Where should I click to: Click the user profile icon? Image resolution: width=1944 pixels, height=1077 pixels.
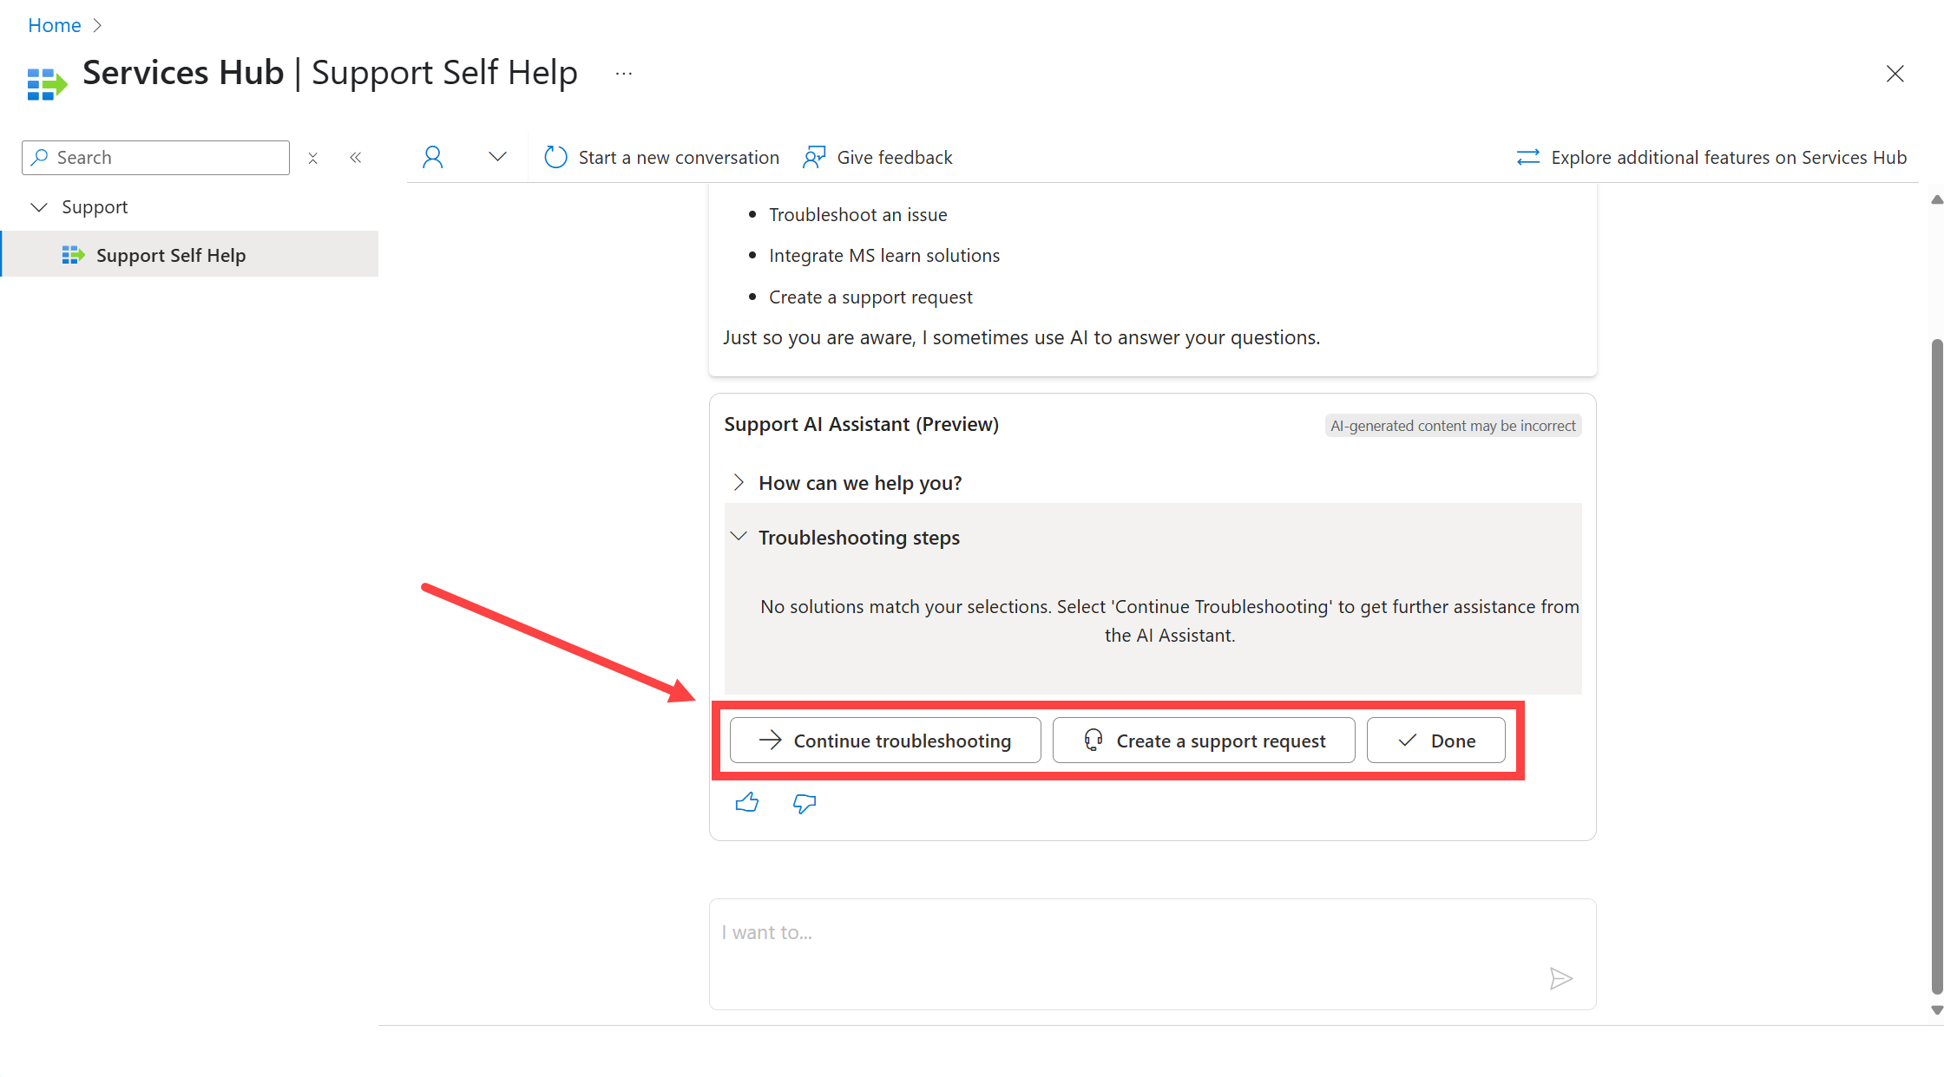(430, 156)
